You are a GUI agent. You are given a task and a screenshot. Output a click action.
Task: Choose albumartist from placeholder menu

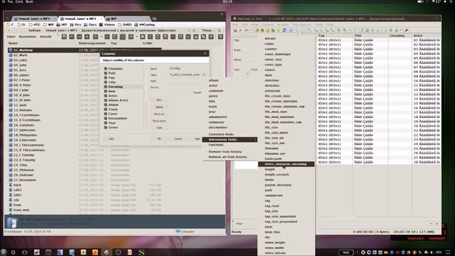218,117
